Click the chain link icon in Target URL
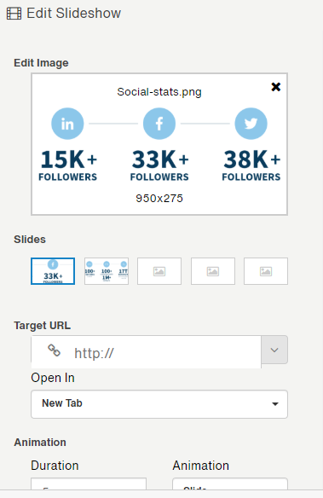 point(54,350)
